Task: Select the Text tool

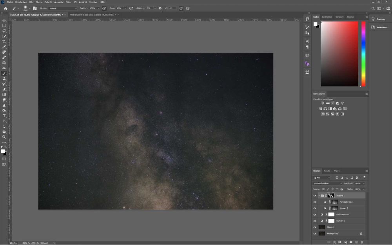Action: (4, 116)
